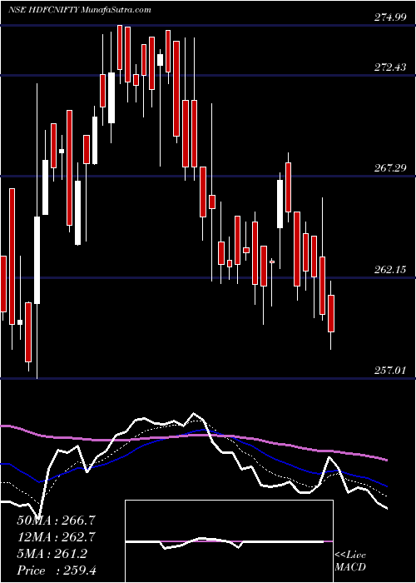Image resolution: width=416 pixels, height=583 pixels.
Task: Click the 50MA : 266.7 readout
Action: tap(57, 521)
